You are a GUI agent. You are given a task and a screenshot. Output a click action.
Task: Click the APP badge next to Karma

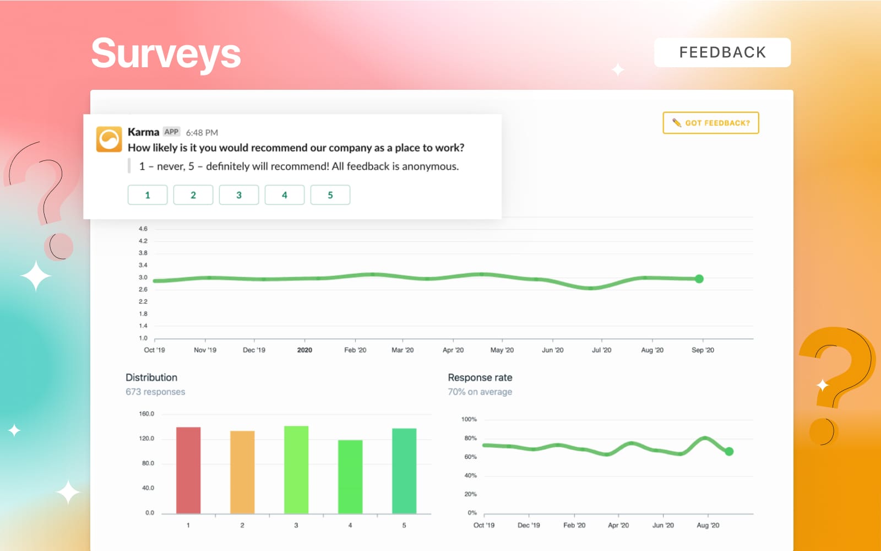coord(171,132)
